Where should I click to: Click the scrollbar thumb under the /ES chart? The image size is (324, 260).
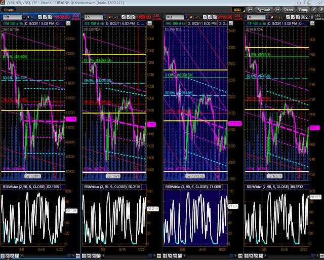[x=150, y=256]
